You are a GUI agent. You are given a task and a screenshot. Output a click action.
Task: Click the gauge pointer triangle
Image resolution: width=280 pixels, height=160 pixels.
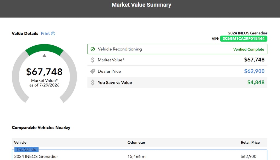[44, 56]
